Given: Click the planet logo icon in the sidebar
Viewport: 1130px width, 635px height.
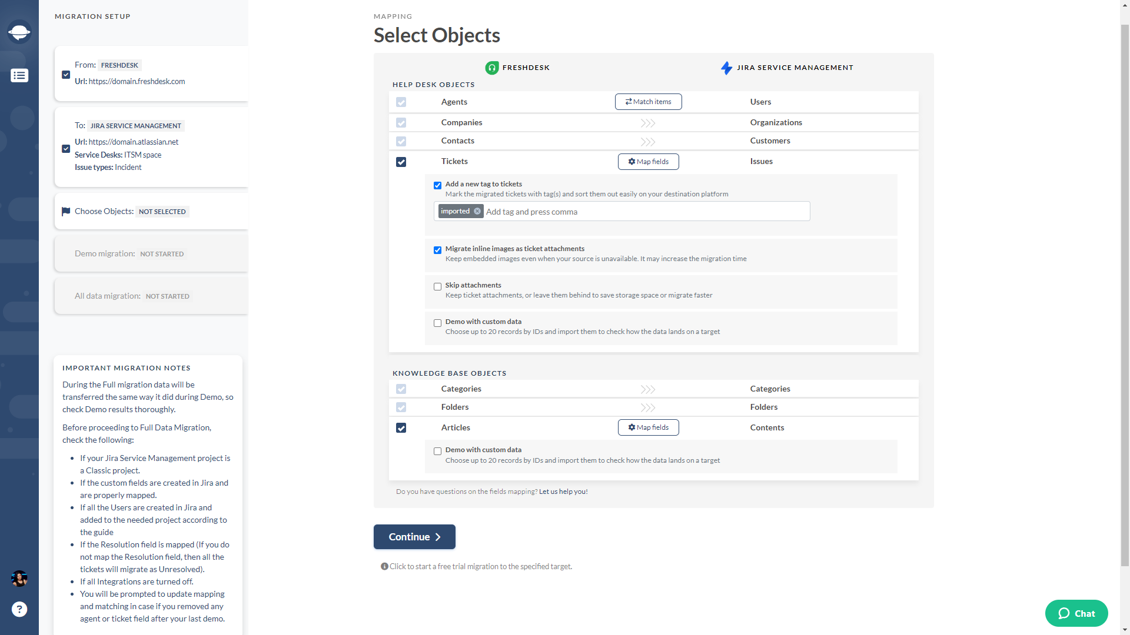Looking at the screenshot, I should click(19, 32).
